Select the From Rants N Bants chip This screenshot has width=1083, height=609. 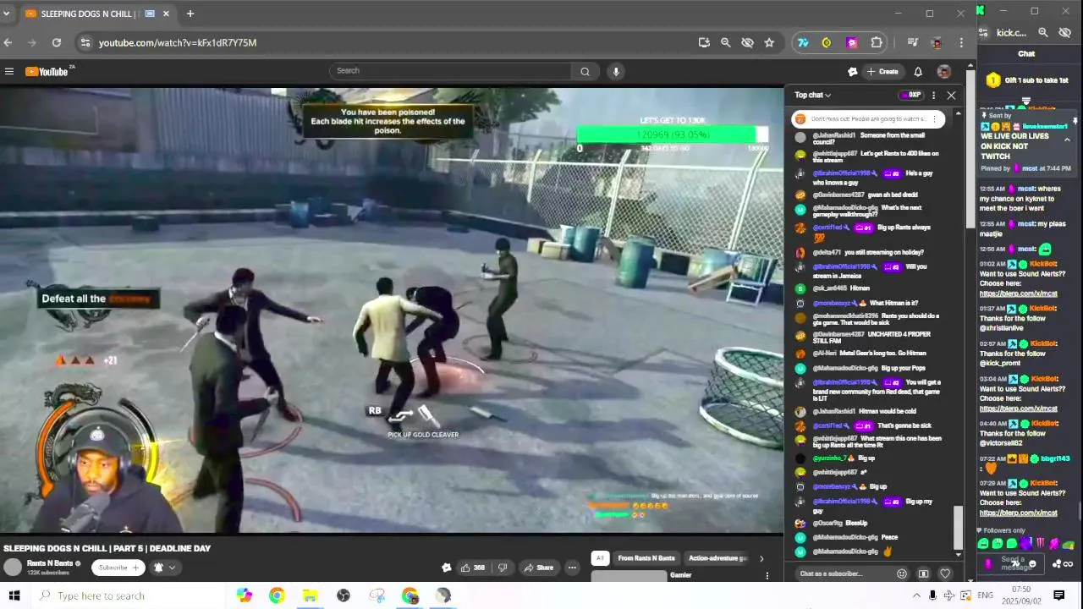[646, 558]
